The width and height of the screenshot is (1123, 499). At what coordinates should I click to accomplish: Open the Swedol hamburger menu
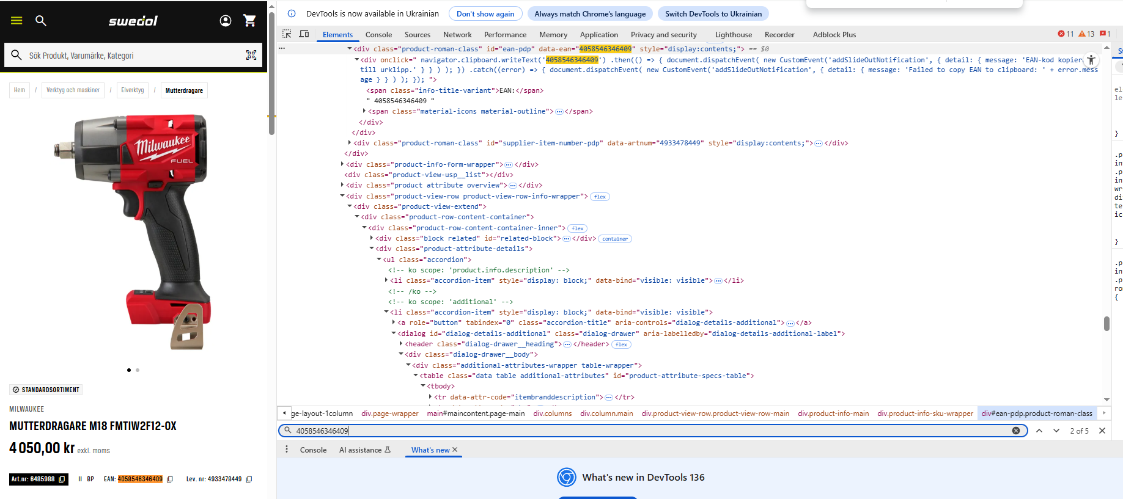17,21
